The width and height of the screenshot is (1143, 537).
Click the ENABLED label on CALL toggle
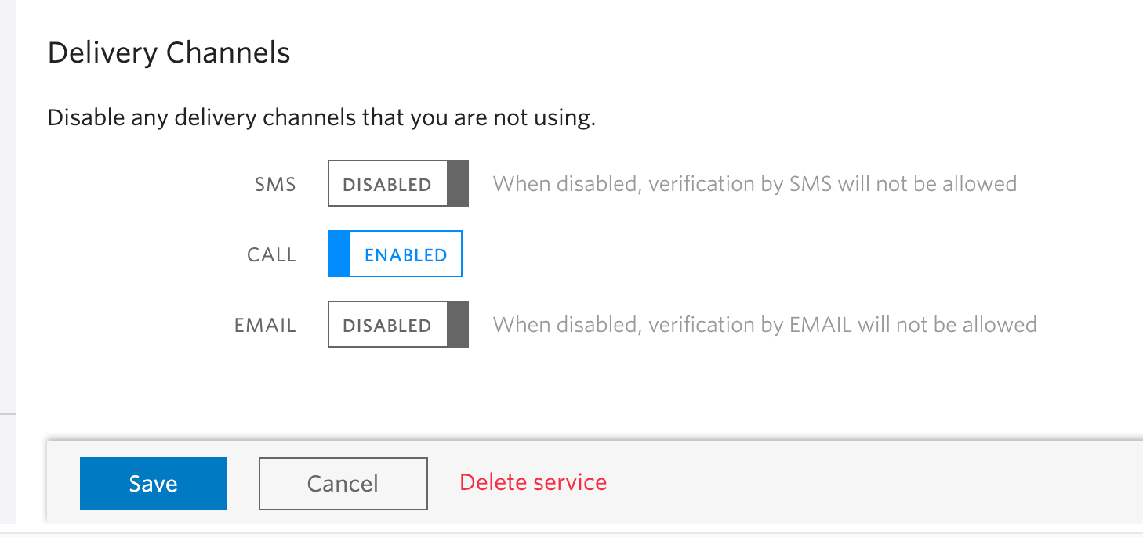click(405, 254)
